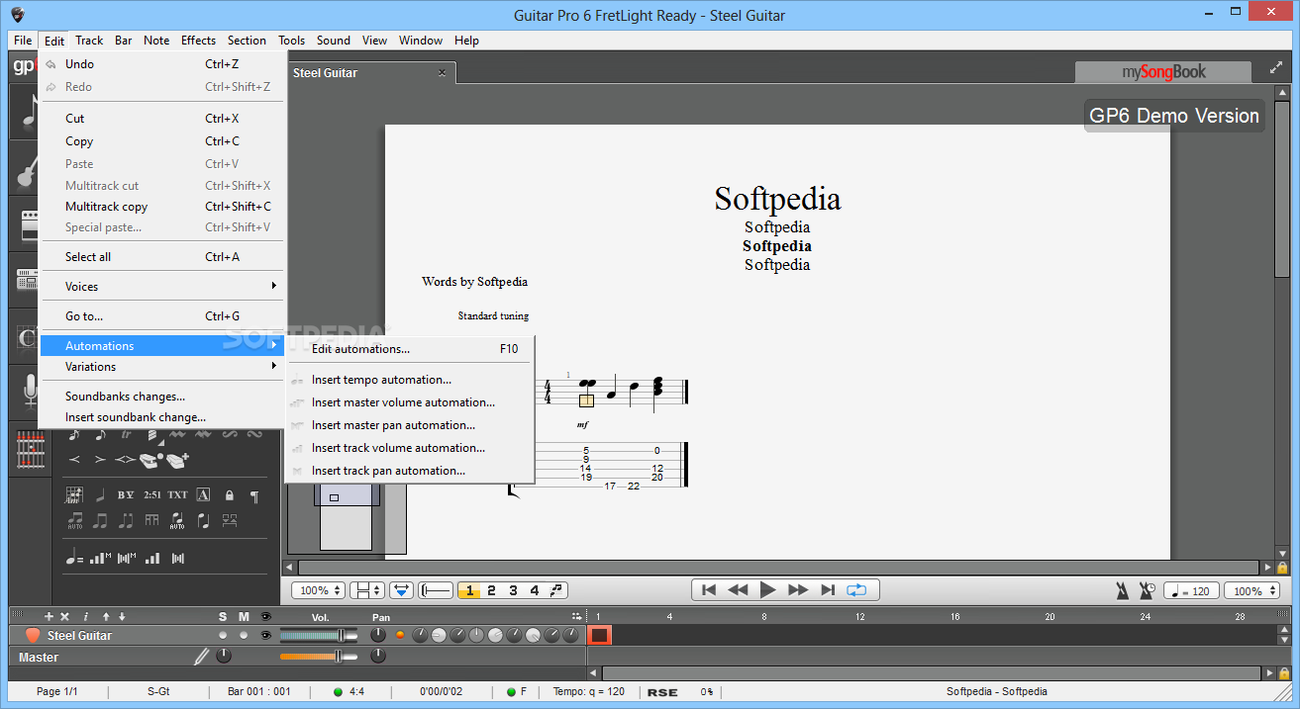
Task: Expand the Variations submenu
Action: pyautogui.click(x=160, y=366)
